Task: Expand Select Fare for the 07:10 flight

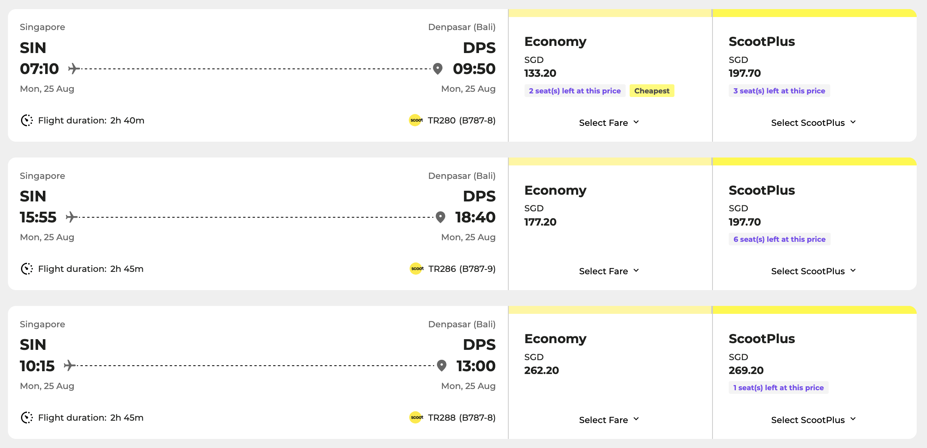Action: 609,123
